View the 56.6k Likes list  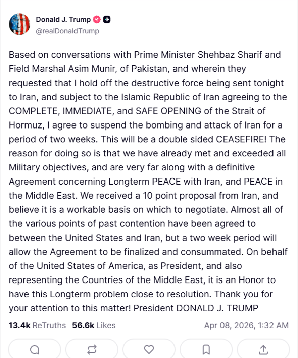(x=93, y=325)
